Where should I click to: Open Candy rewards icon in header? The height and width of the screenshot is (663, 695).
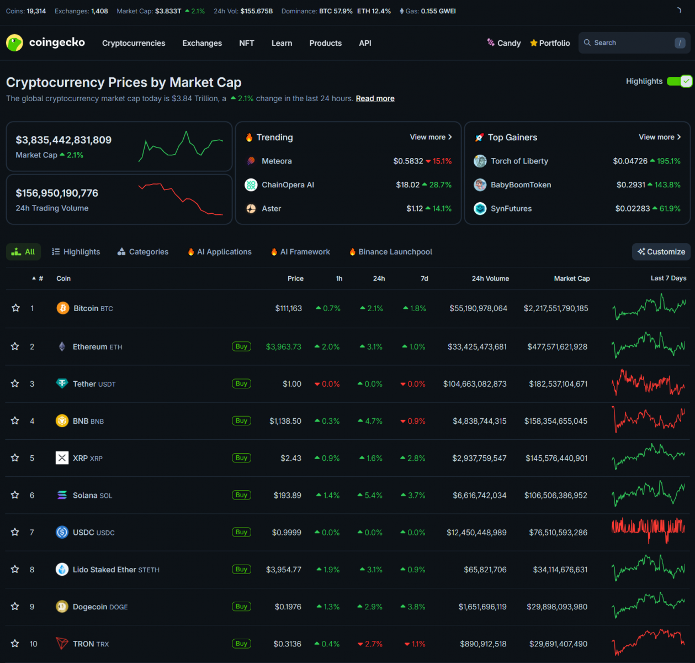pos(491,43)
